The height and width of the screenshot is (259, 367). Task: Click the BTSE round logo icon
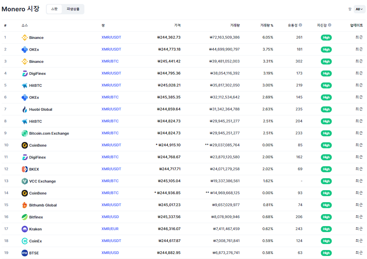click(25, 253)
